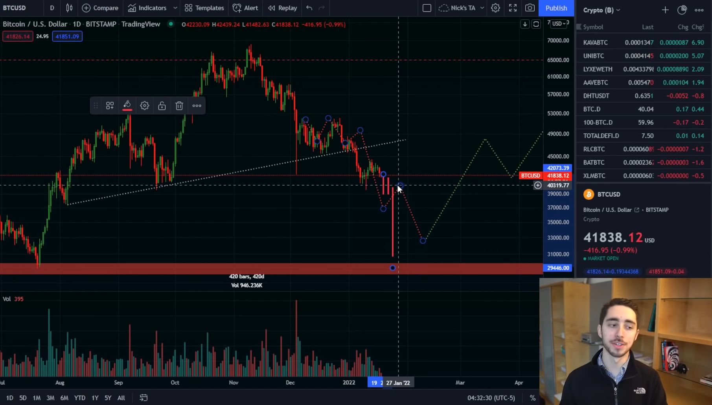Screen dimensions: 712x405
Task: Create an Alert
Action: 245,8
